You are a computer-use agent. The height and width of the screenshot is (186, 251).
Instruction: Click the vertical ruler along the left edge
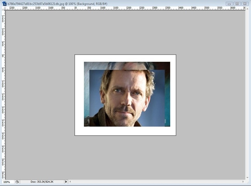4,95
